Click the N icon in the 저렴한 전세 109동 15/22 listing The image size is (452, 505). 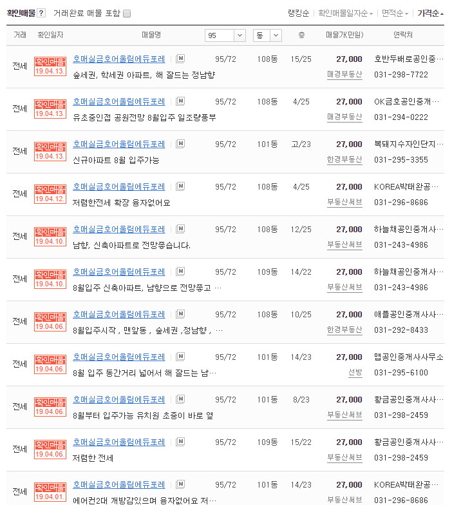tap(180, 442)
